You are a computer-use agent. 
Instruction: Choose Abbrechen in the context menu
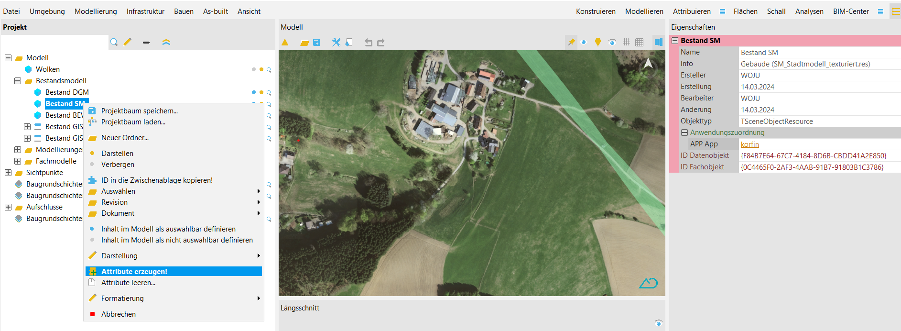(119, 314)
